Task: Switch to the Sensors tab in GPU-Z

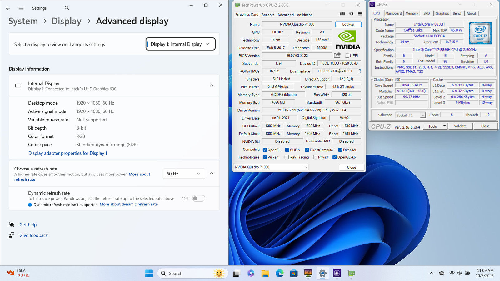Action: point(268,15)
